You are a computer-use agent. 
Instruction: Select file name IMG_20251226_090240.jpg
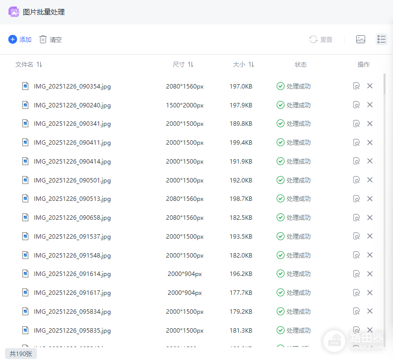pyautogui.click(x=72, y=105)
